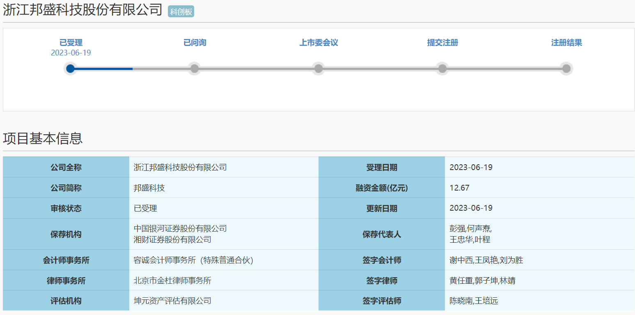Select the 已受理 stage label
This screenshot has height=315, width=635.
(71, 43)
